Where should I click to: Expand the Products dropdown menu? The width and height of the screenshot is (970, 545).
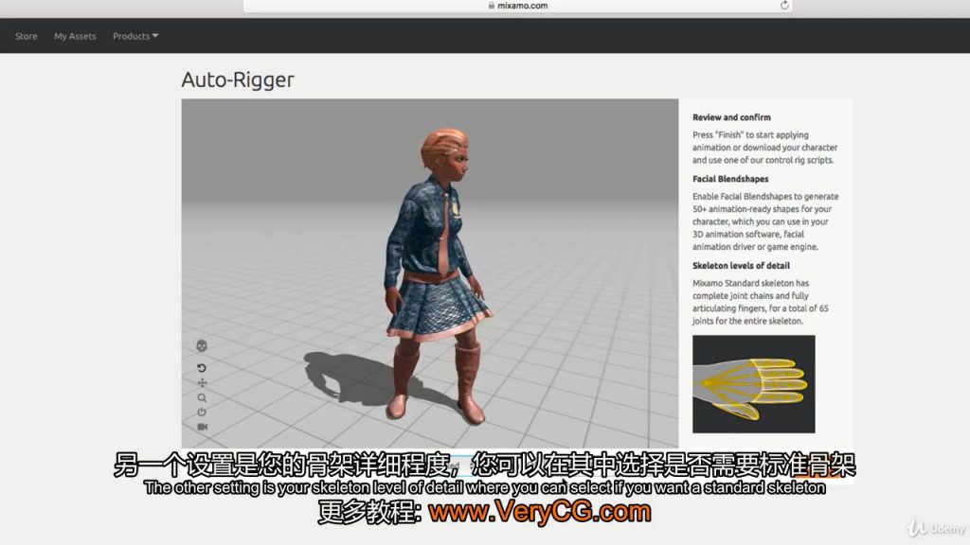(135, 37)
